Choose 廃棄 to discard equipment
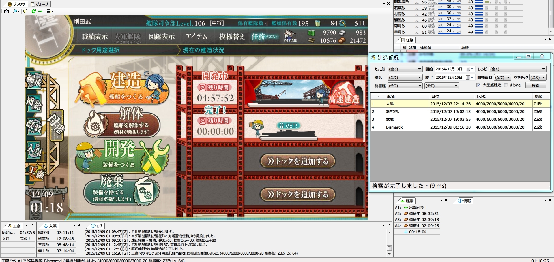This screenshot has height=262, width=554. coord(122,190)
